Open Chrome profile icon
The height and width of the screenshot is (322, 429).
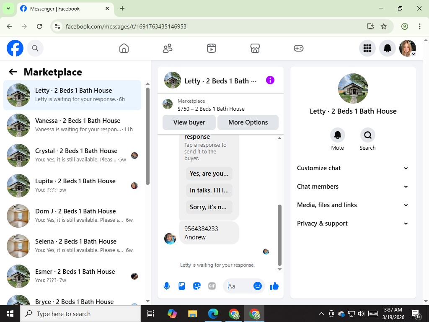(x=405, y=26)
